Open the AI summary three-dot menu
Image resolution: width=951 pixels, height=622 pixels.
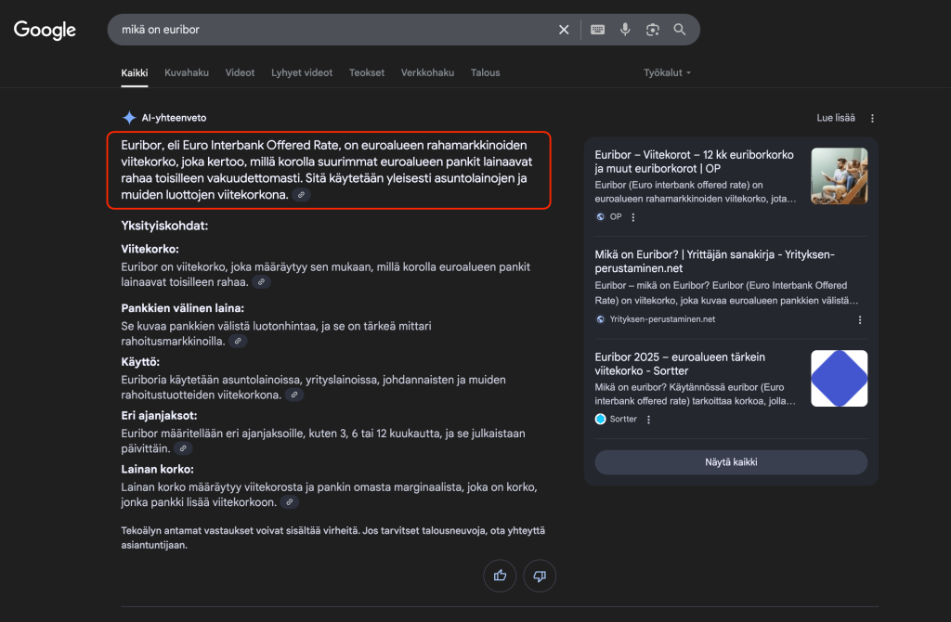(872, 118)
